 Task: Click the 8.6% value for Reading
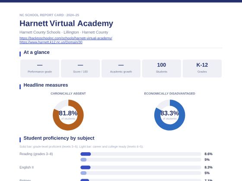coord(208,154)
